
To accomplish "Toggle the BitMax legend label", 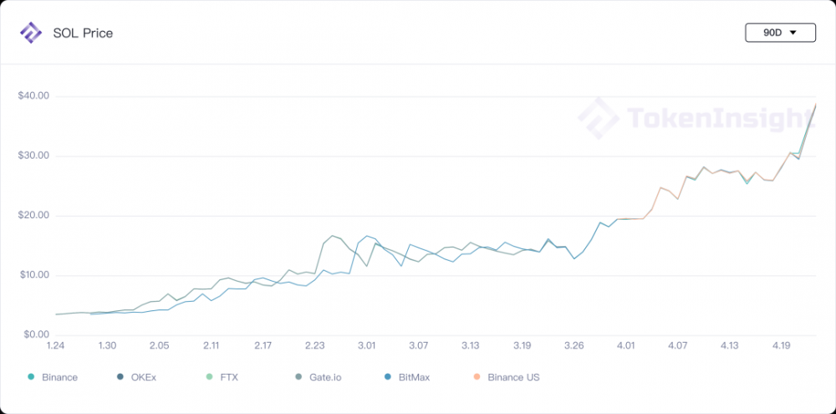I will coord(415,377).
